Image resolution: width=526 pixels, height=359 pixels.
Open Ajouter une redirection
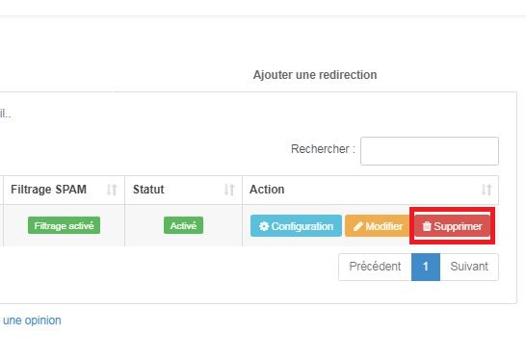point(315,75)
